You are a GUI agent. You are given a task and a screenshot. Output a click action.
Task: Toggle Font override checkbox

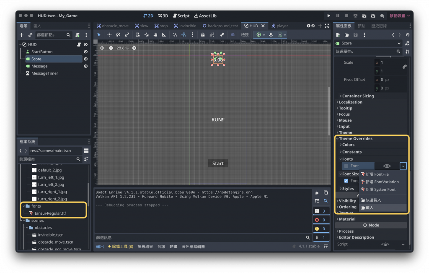pos(346,166)
